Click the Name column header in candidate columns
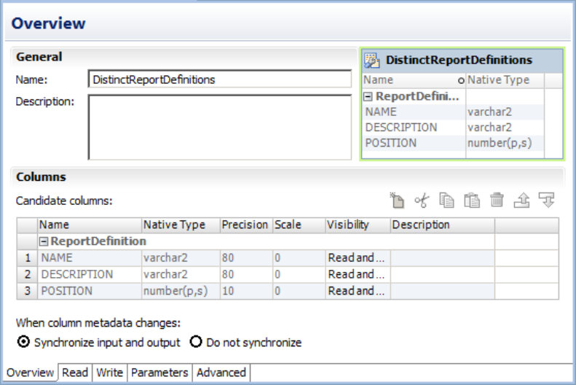The height and width of the screenshot is (385, 576). (90, 225)
